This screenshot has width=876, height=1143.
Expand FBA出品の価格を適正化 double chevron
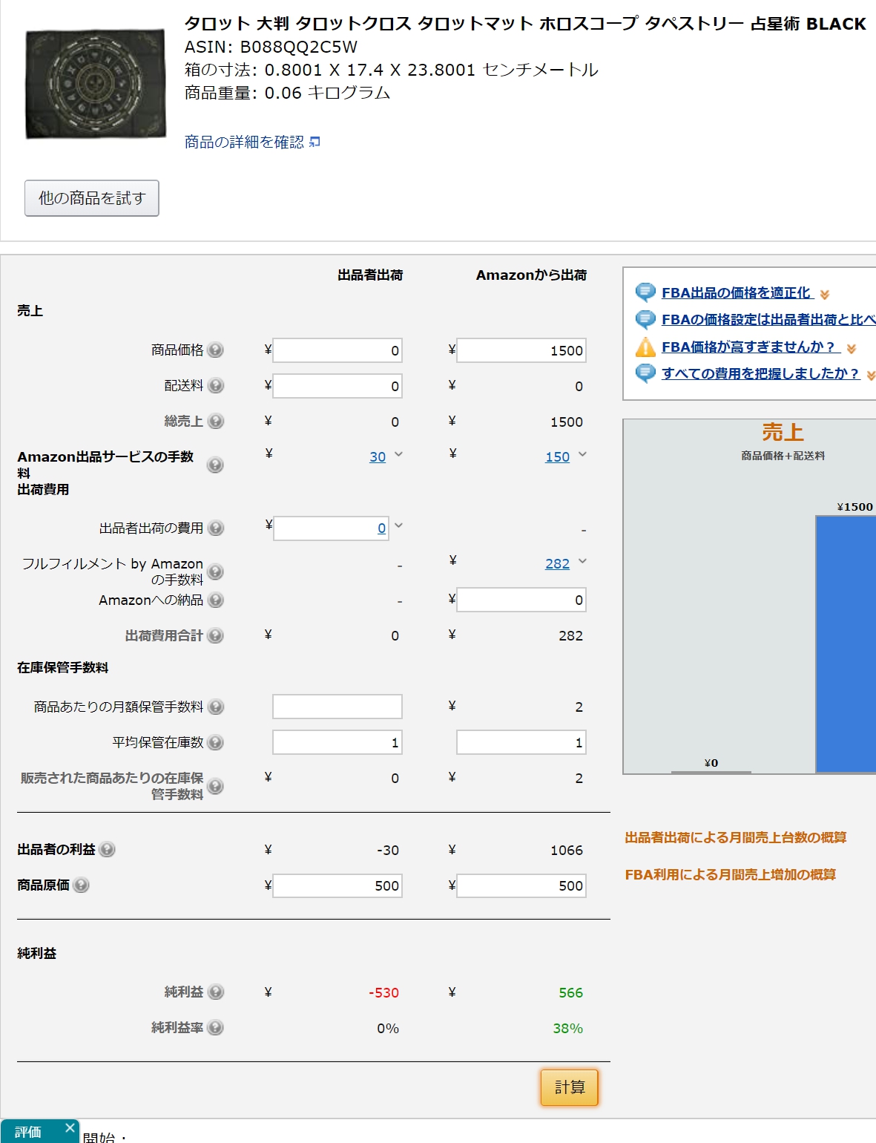pos(825,295)
